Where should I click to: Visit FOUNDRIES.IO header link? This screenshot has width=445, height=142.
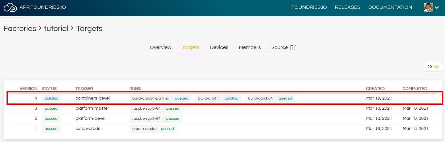click(x=309, y=7)
